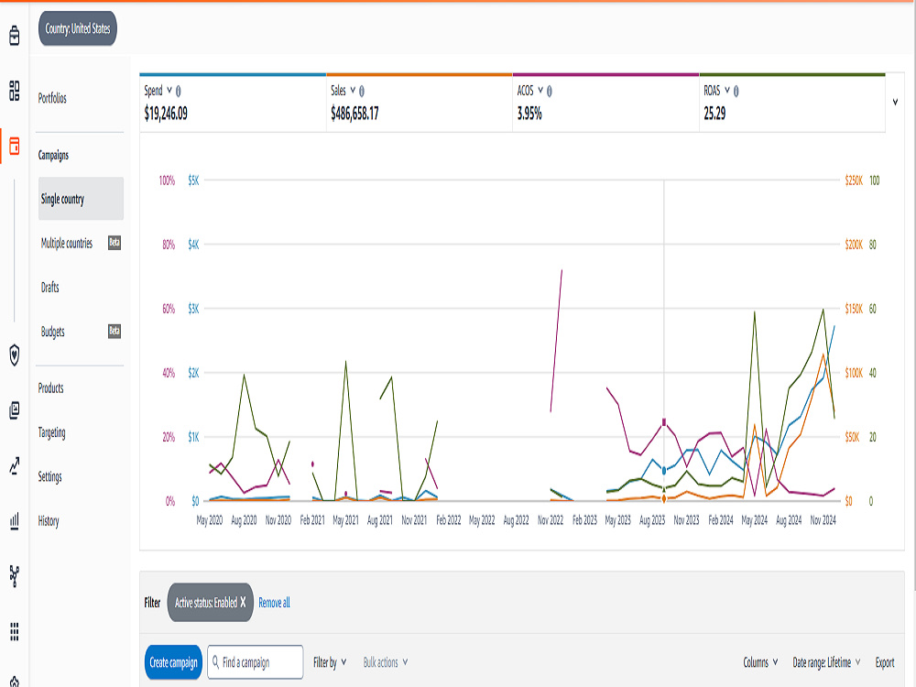Open the bar chart reports icon
The height and width of the screenshot is (687, 916).
(15, 520)
